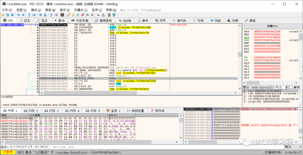The height and width of the screenshot is (155, 303).
Task: Open the Scylla plugin icon
Action: click(62, 15)
